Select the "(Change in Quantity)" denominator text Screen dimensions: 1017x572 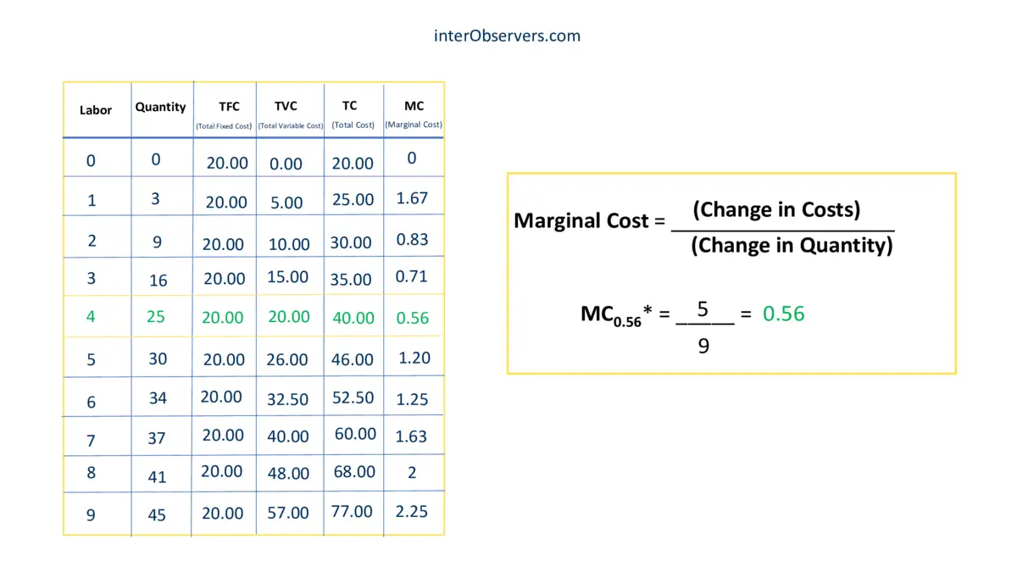click(x=792, y=246)
